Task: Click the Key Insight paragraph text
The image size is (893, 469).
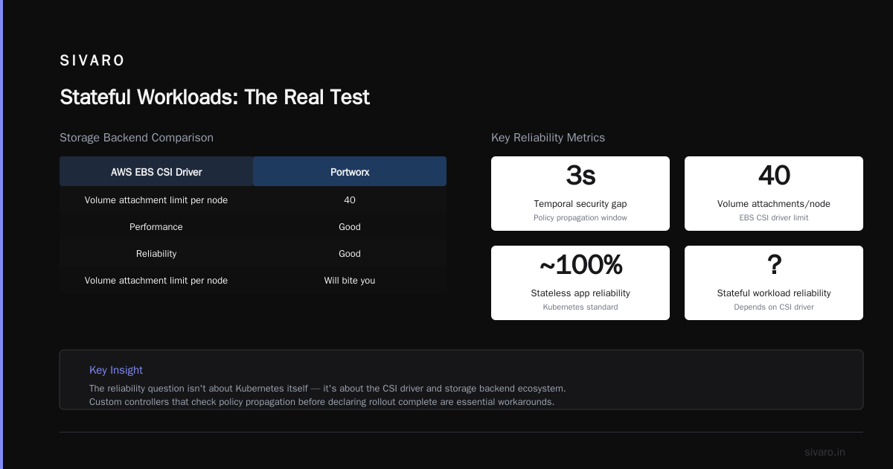Action: pos(327,395)
